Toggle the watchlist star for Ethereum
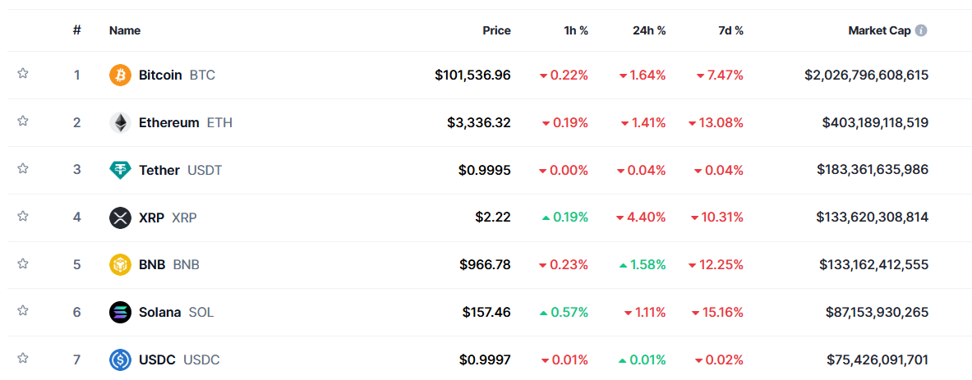This screenshot has width=972, height=380. [23, 121]
